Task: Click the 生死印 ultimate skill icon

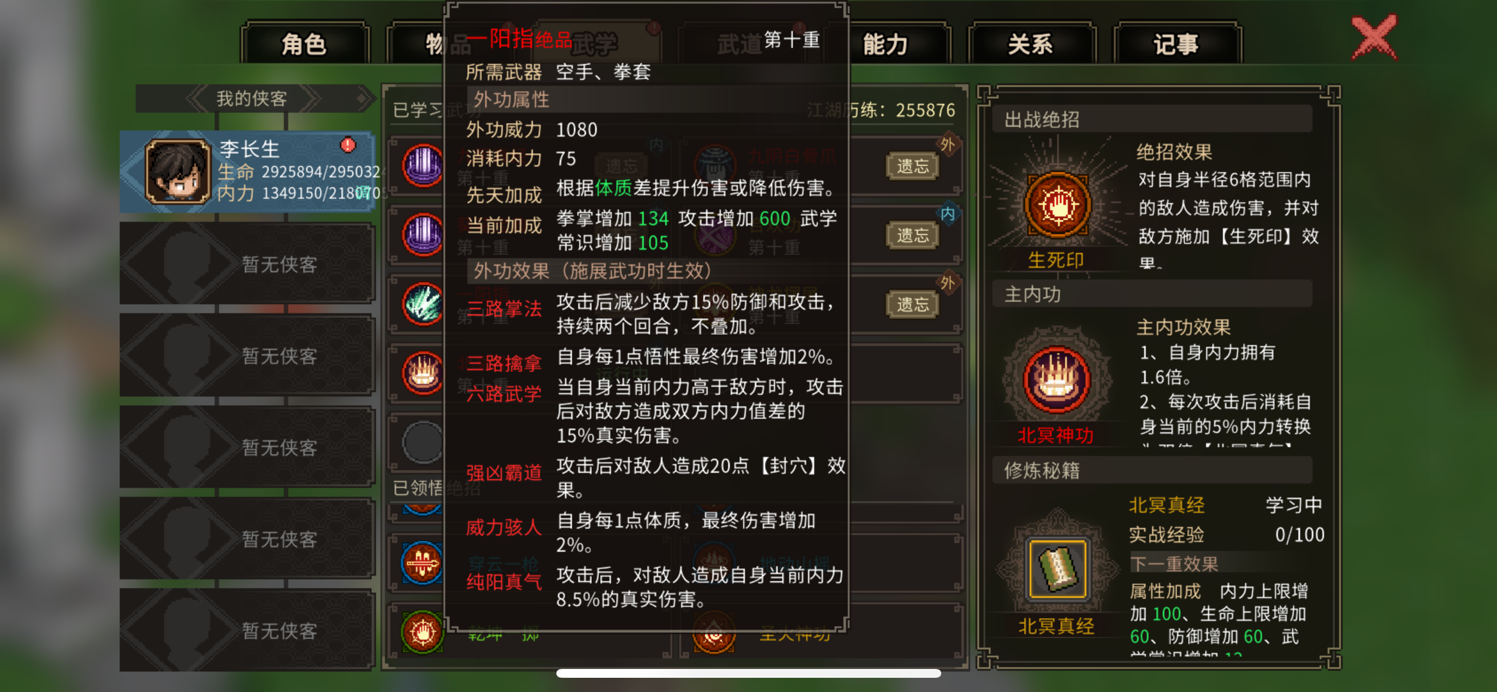Action: 1058,205
